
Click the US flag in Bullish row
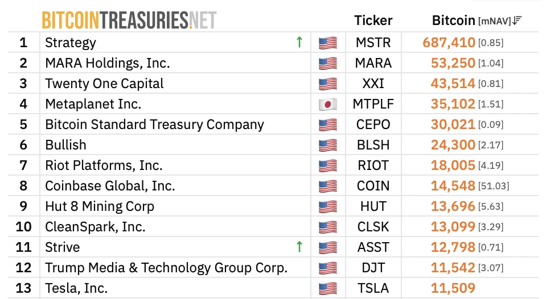328,145
